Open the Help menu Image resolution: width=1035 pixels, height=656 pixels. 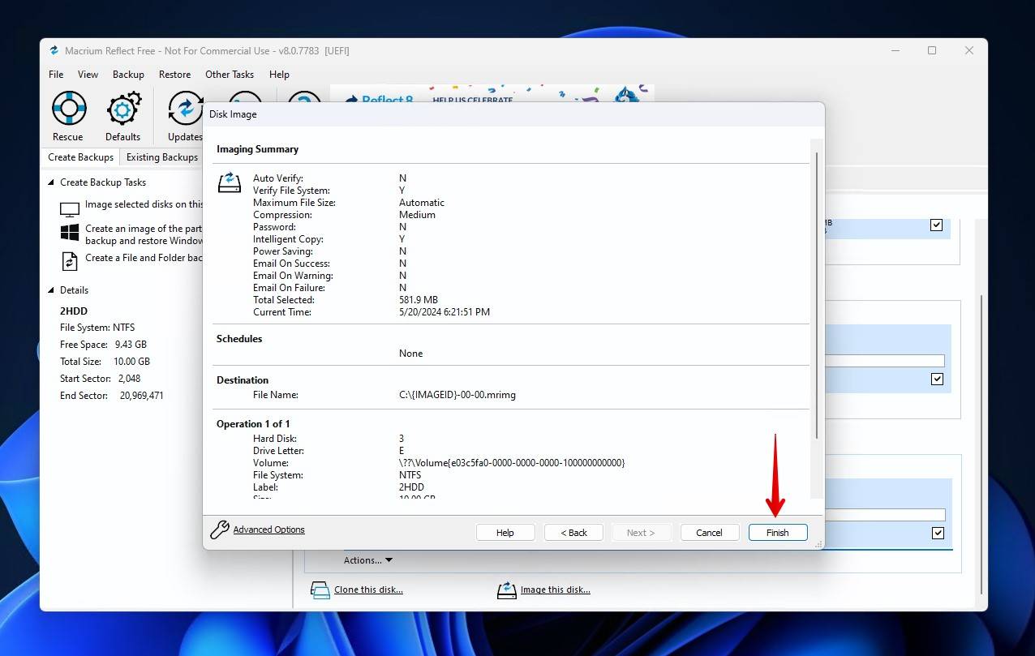point(279,75)
